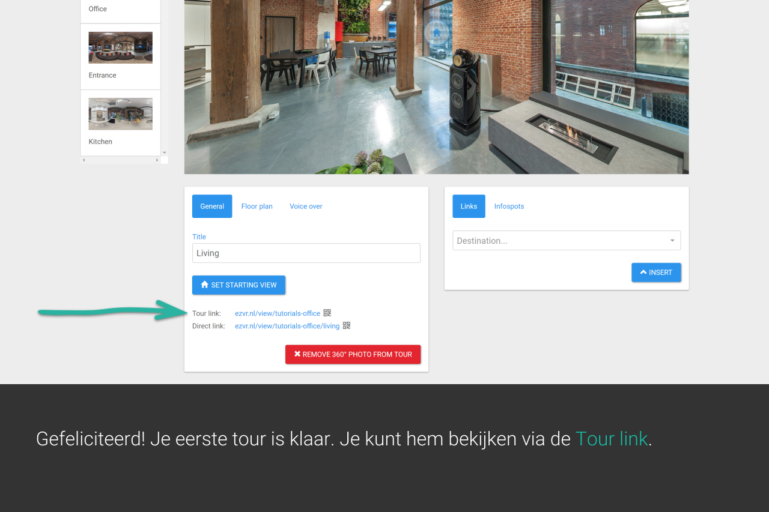Viewport: 769px width, 512px height.
Task: Select the General tab
Action: 212,206
